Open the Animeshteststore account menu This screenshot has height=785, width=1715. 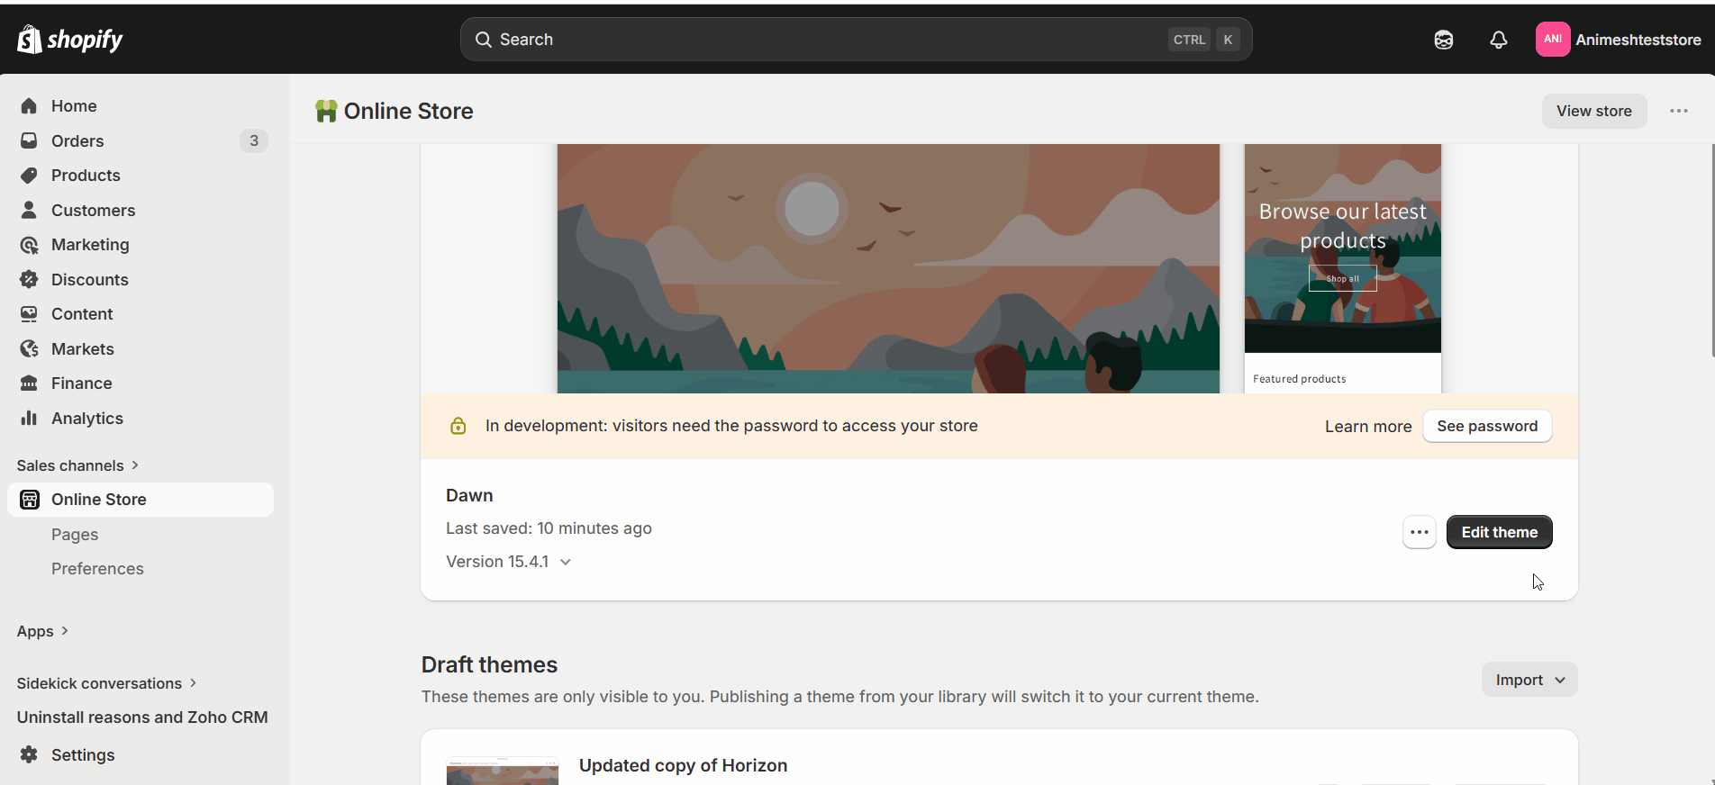coord(1619,40)
